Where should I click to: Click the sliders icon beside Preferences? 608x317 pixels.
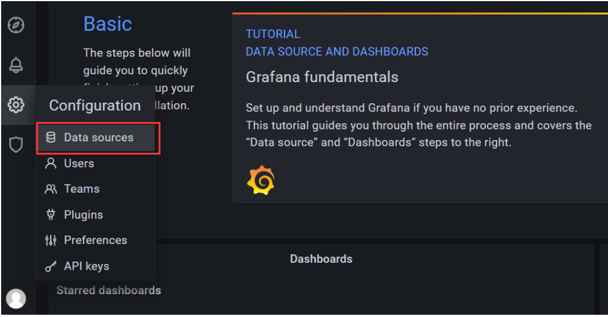(x=51, y=241)
